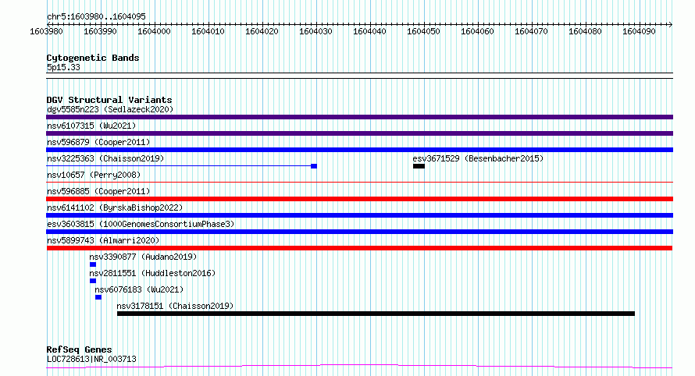
Task: Open variant nsv3225363 (Chaisson2019) label
Action: 105,158
